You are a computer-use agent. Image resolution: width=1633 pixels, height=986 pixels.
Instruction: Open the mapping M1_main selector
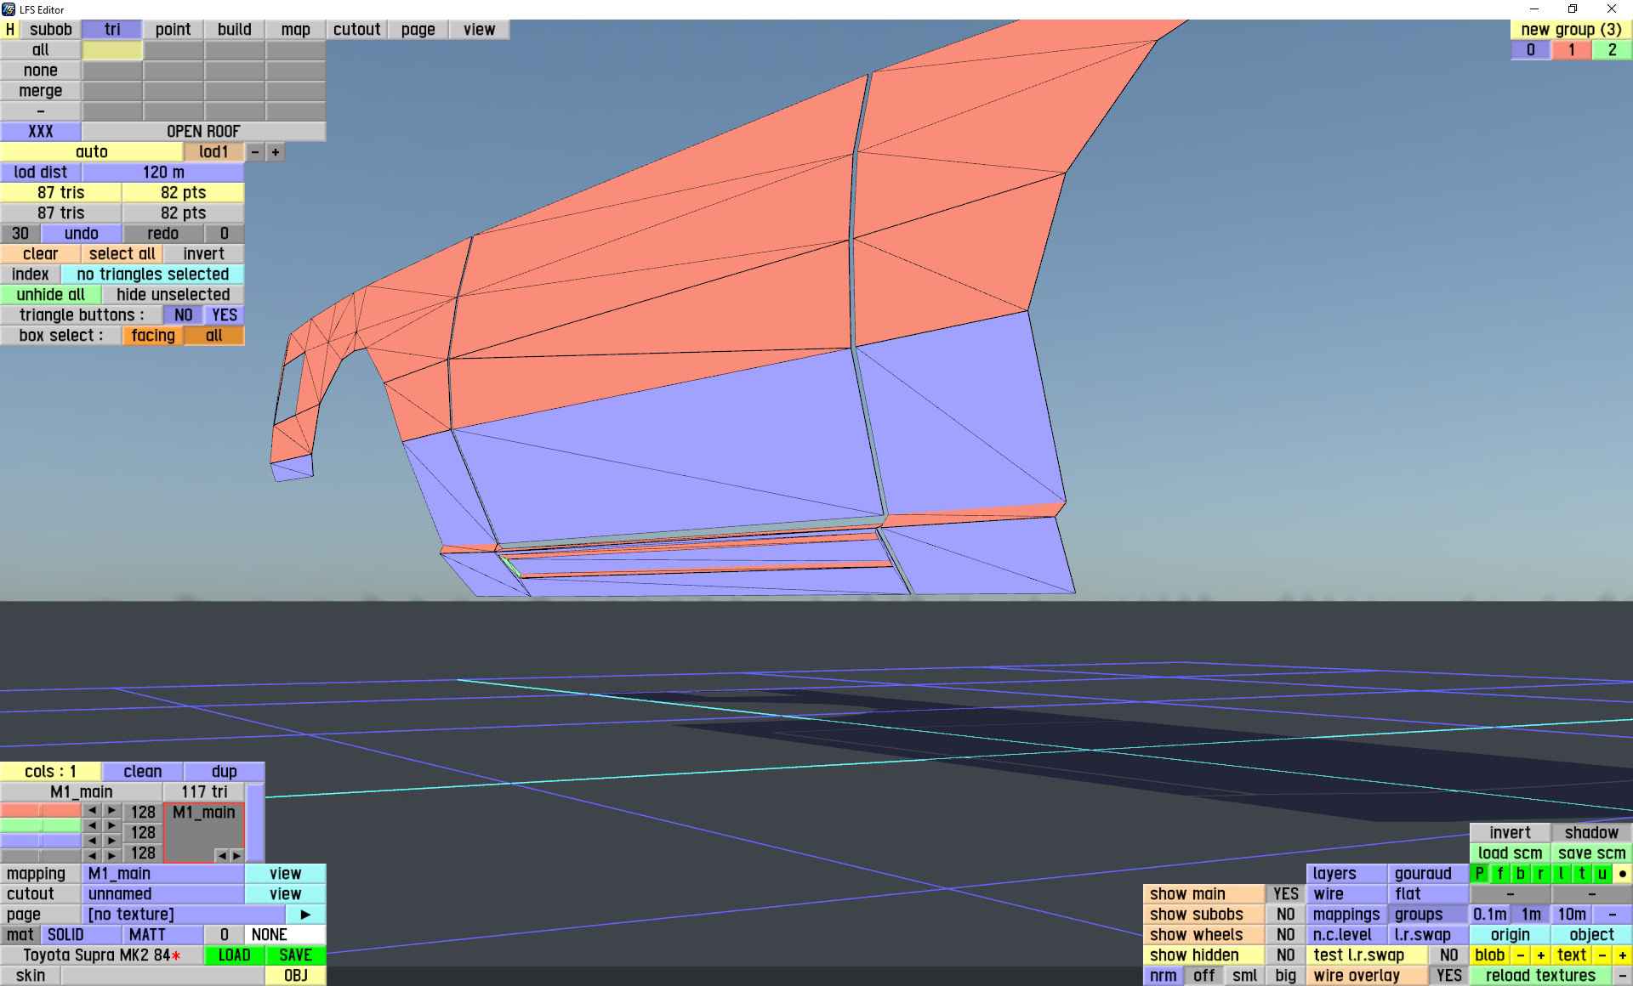162,874
